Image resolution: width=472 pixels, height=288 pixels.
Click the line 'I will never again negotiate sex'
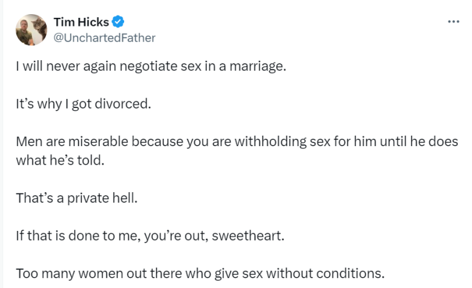coord(151,66)
